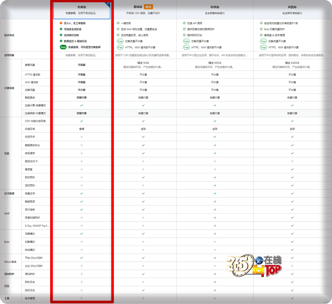The width and height of the screenshot is (332, 304).
Task: Click the 计费信息 group label
Action: tap(9, 88)
